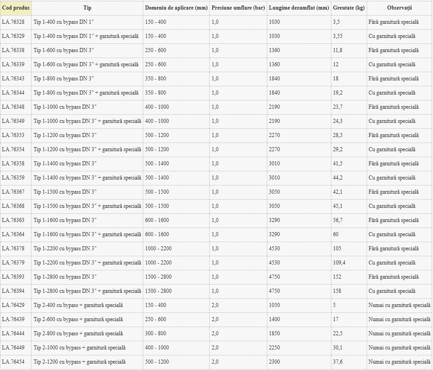Viewport: 433px width, 370px height.
Task: Select product code LA.76367
Action: pos(13,192)
